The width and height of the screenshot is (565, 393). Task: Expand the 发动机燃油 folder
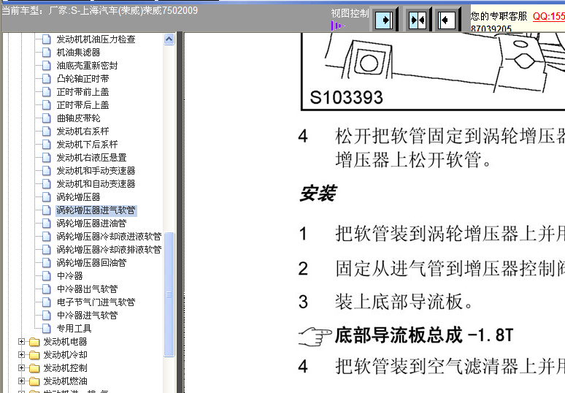point(22,381)
